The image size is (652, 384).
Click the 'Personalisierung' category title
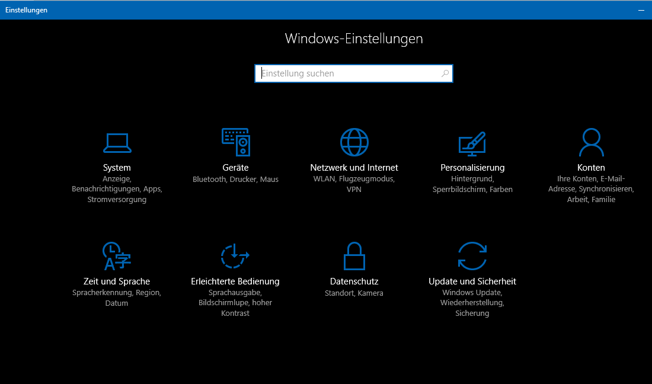tap(472, 168)
